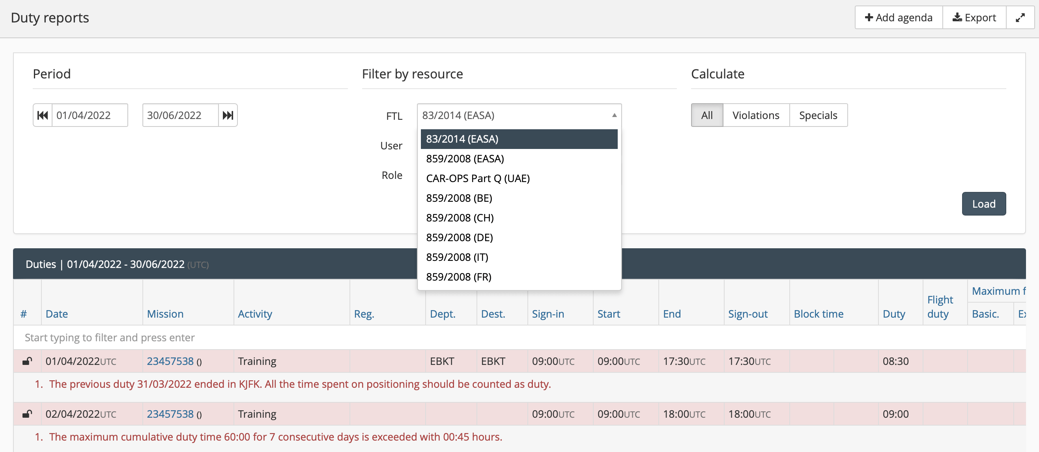Sort table by # column
The width and height of the screenshot is (1039, 452).
(x=23, y=314)
